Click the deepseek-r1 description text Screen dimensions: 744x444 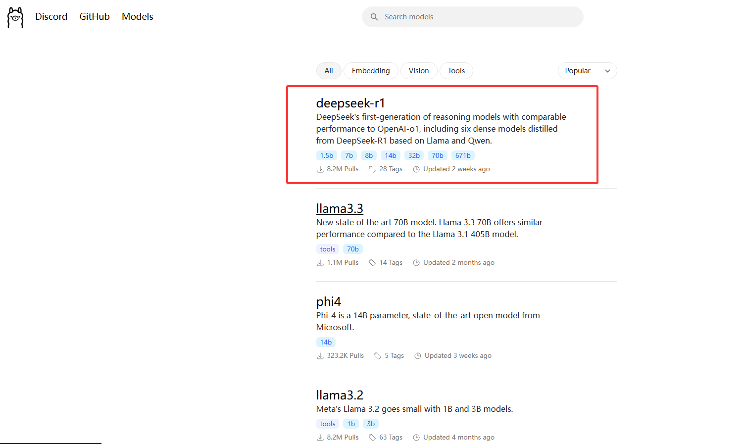tap(441, 129)
